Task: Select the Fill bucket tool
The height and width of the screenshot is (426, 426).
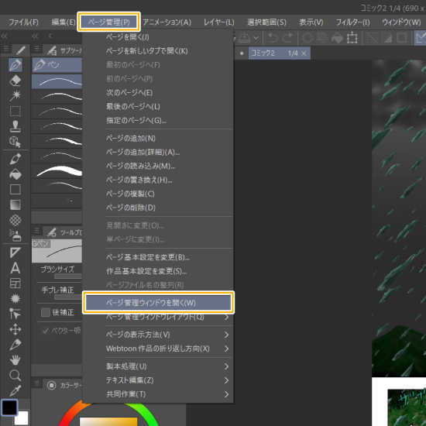Action: point(15,174)
